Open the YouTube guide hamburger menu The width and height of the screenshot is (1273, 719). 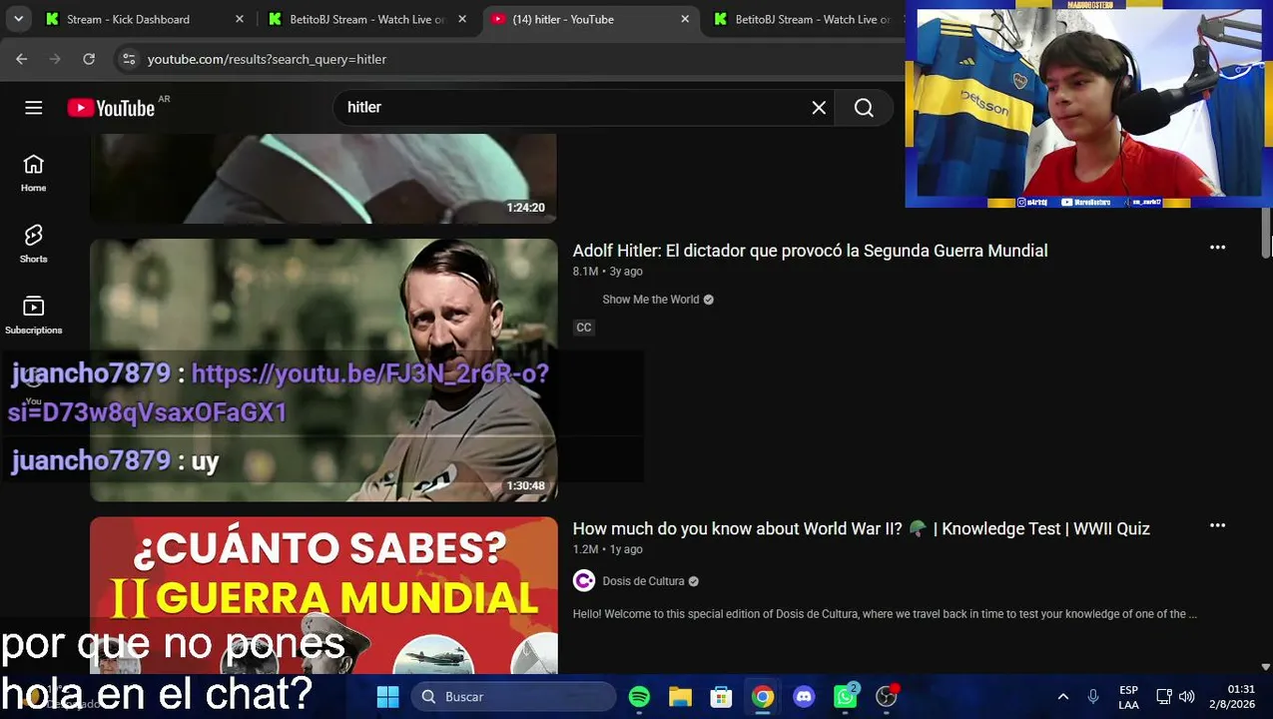pyautogui.click(x=34, y=108)
